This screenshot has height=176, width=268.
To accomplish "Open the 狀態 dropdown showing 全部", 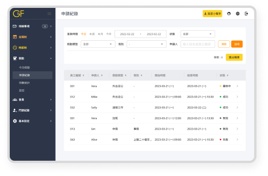I will [x=198, y=34].
